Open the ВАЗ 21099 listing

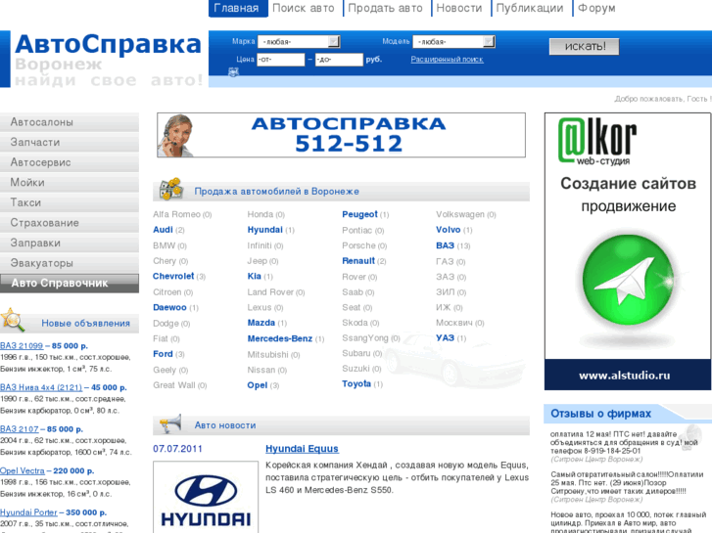22,345
